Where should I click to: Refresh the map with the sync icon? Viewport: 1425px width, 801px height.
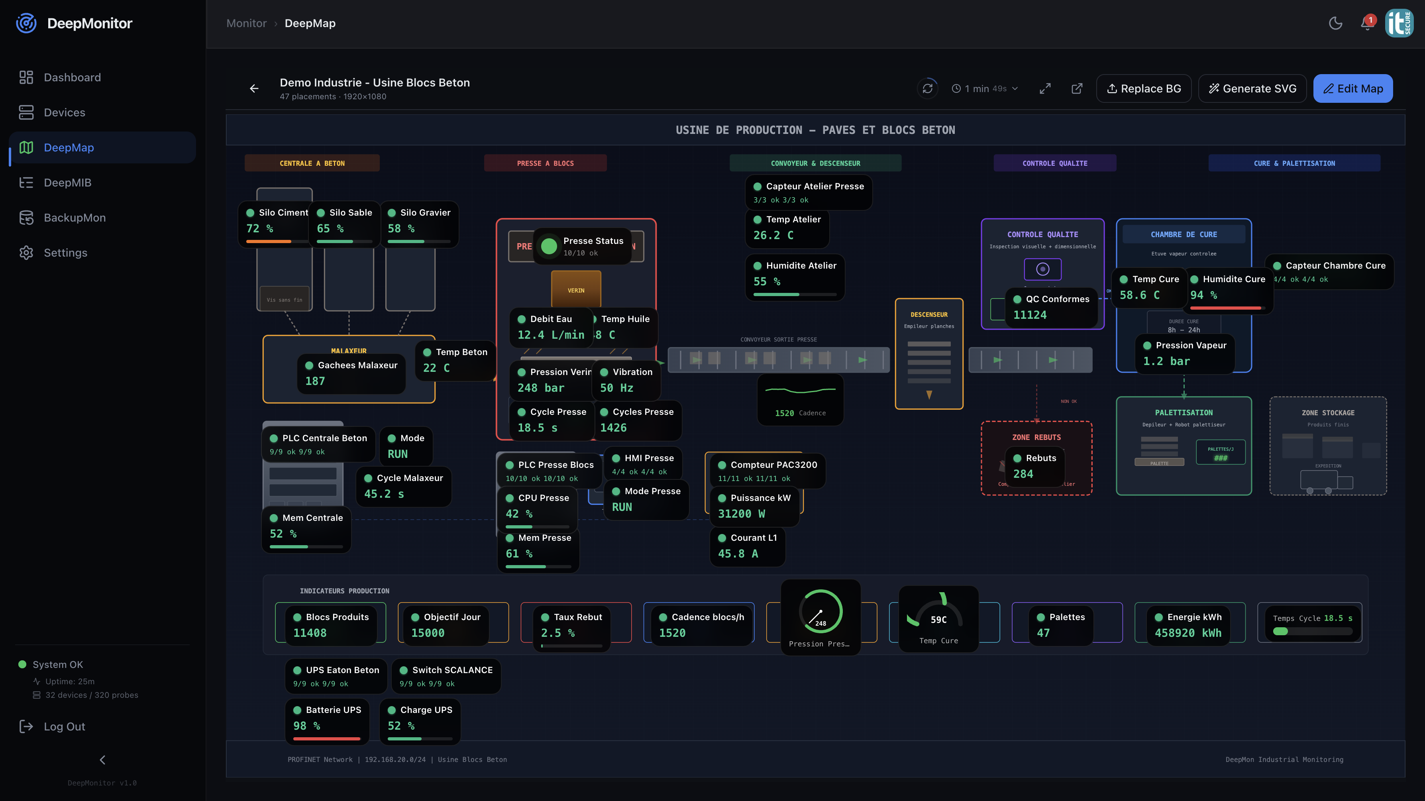click(x=928, y=88)
